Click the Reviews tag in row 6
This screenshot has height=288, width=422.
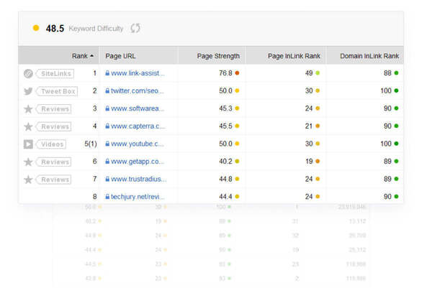[54, 162]
